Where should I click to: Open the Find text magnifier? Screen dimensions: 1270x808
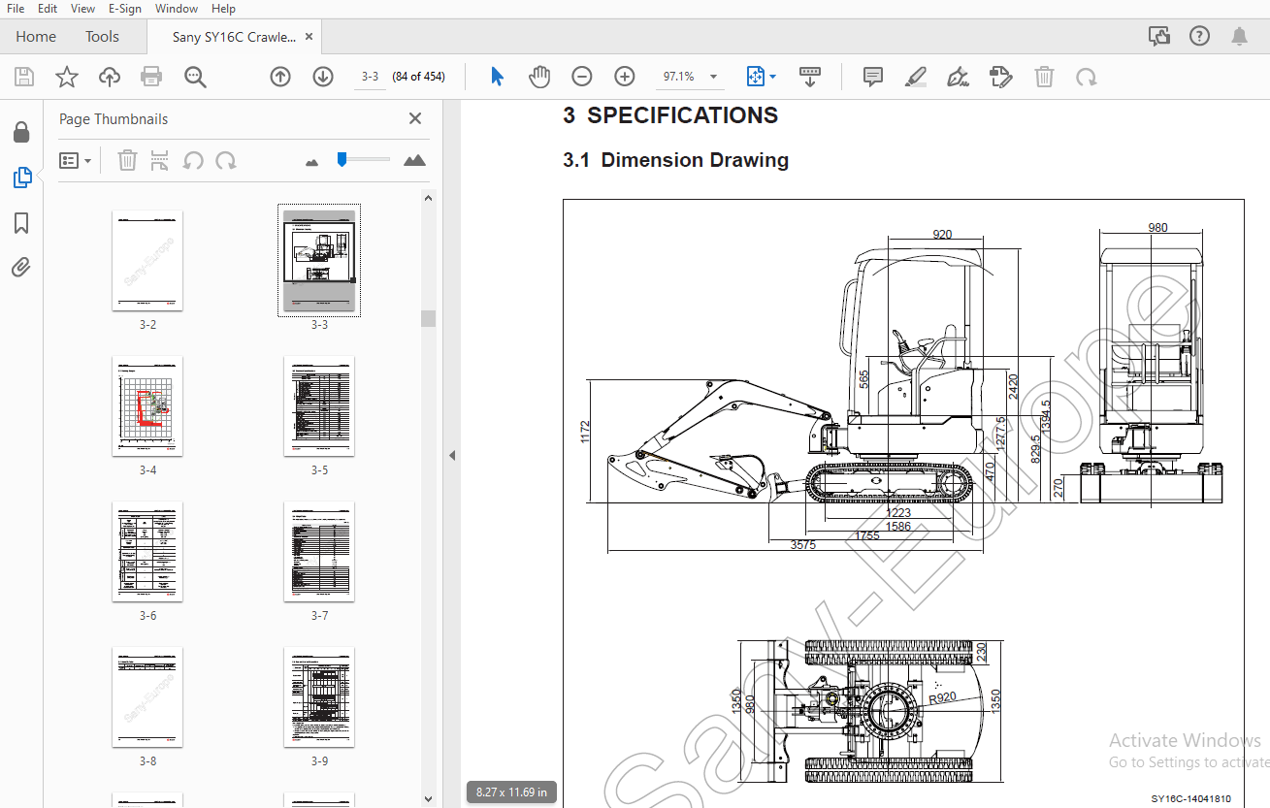[195, 77]
